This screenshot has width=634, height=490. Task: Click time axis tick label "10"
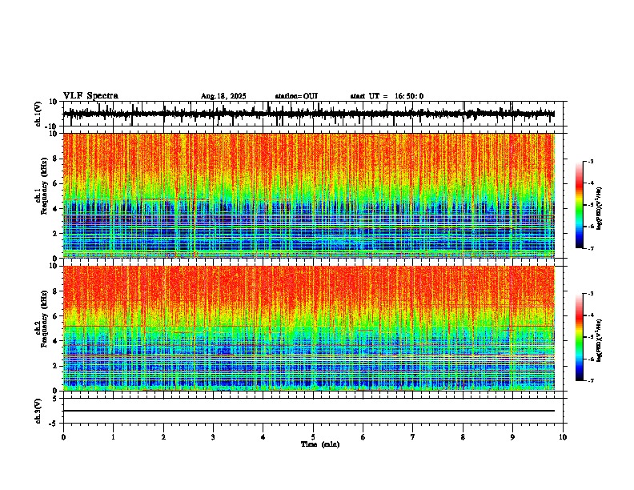(563, 437)
